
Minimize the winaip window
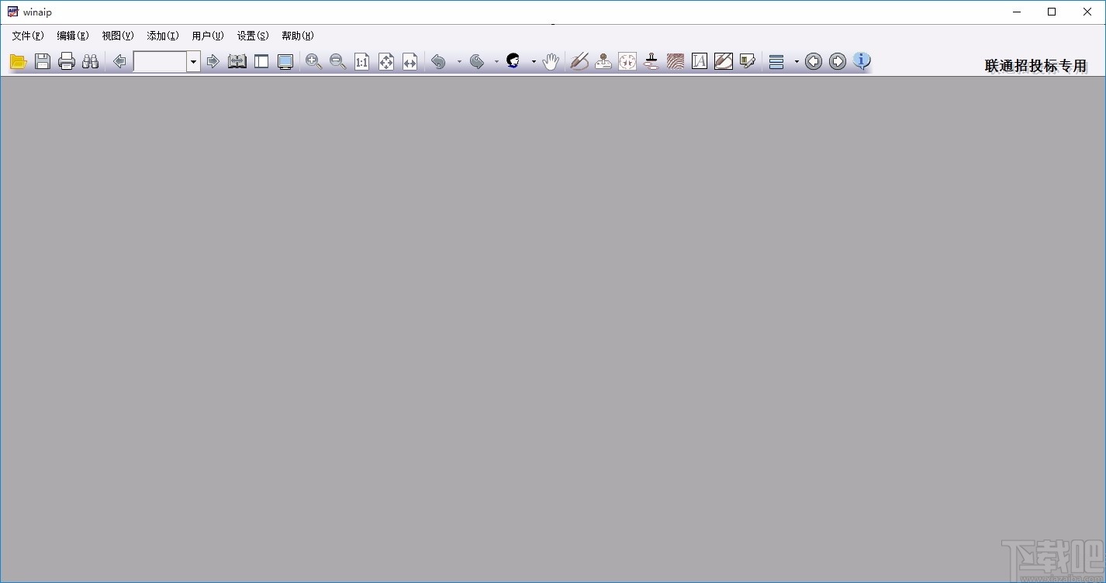[x=1017, y=12]
